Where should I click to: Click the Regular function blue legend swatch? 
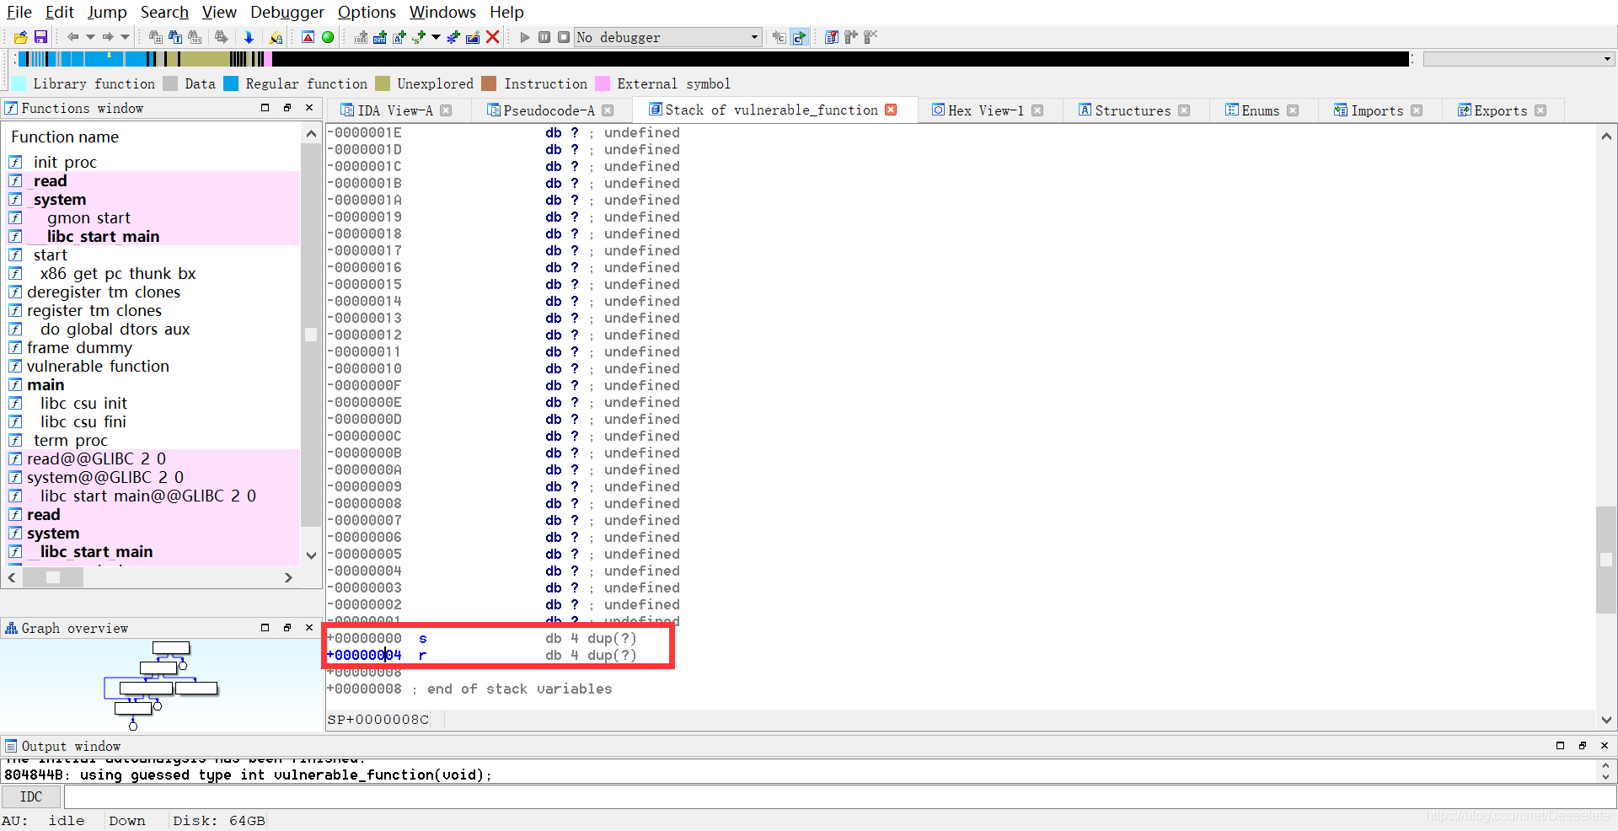(x=231, y=83)
